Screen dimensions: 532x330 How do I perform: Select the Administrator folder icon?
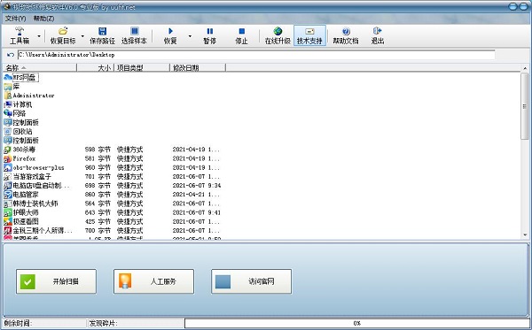8,96
